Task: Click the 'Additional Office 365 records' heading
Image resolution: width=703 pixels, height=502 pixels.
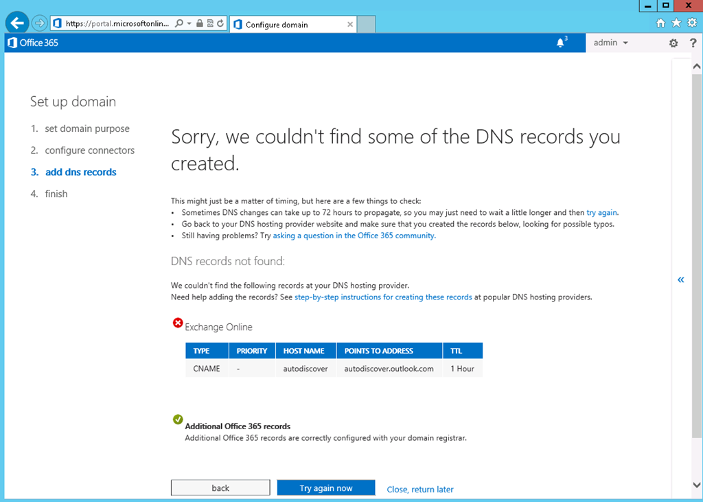Action: pyautogui.click(x=238, y=426)
